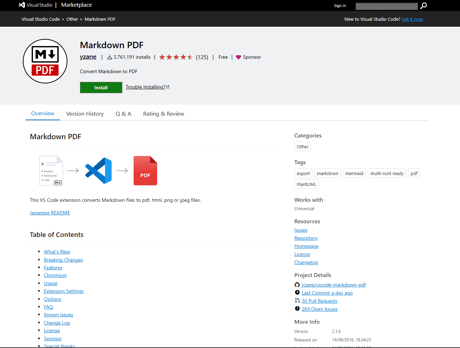Select the mermaid tag
This screenshot has width=460, height=348.
[354, 173]
